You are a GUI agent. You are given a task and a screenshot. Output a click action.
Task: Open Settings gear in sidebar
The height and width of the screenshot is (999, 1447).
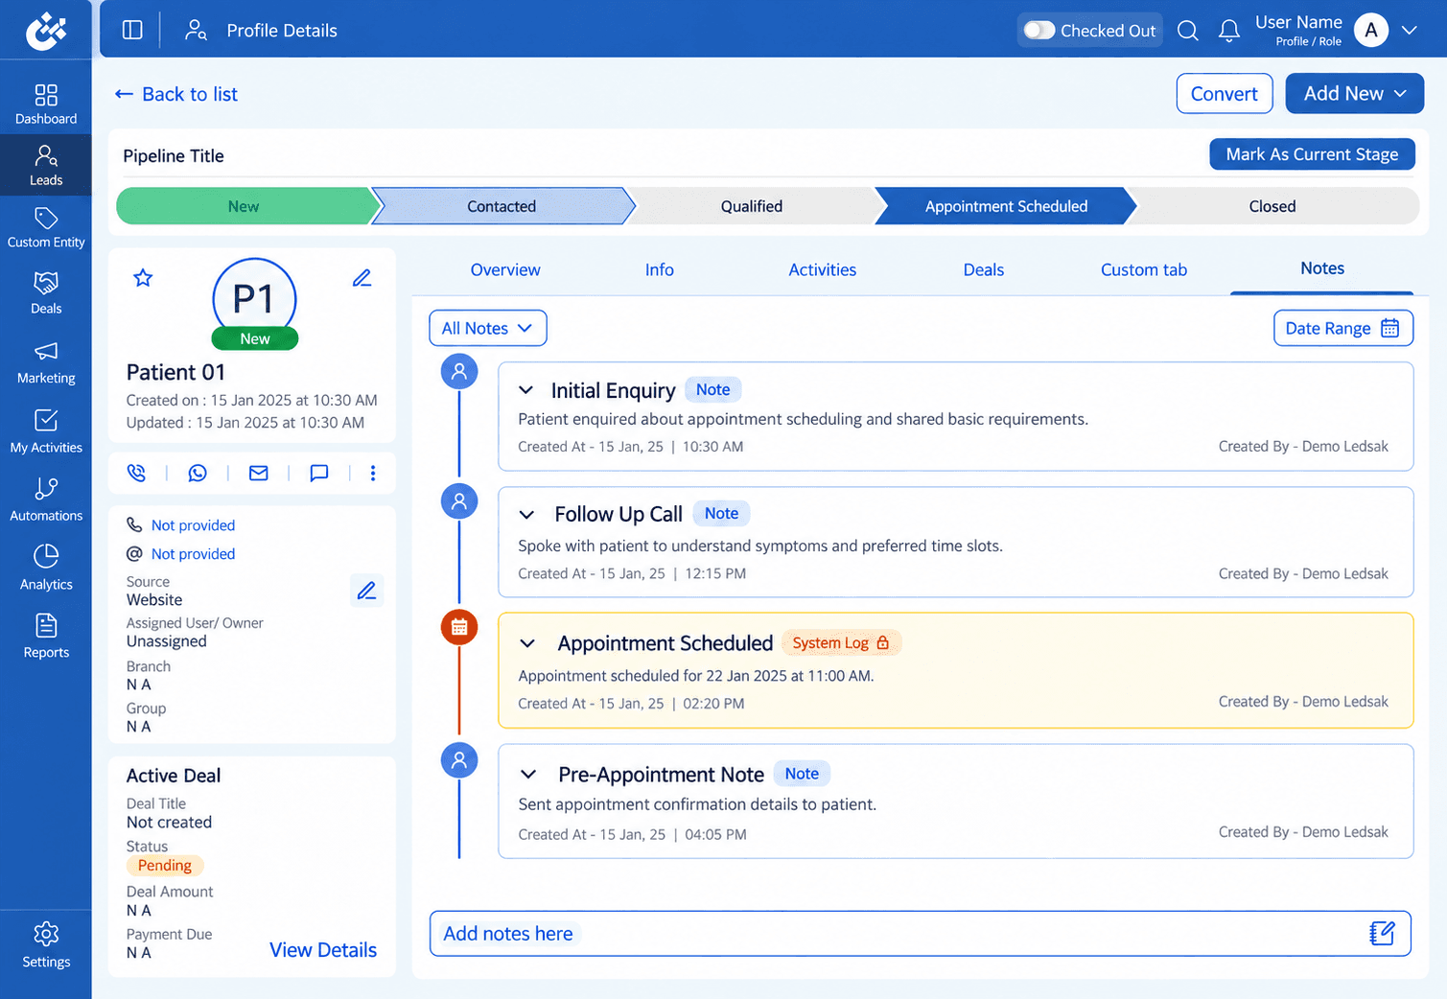coord(46,945)
